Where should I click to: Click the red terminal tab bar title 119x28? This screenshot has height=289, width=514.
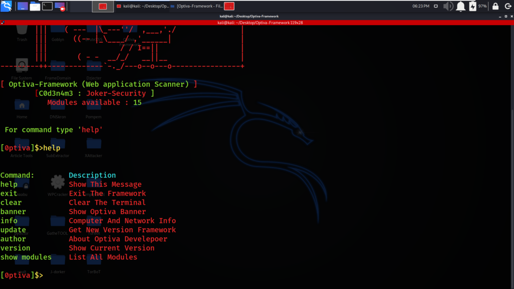coord(260,23)
